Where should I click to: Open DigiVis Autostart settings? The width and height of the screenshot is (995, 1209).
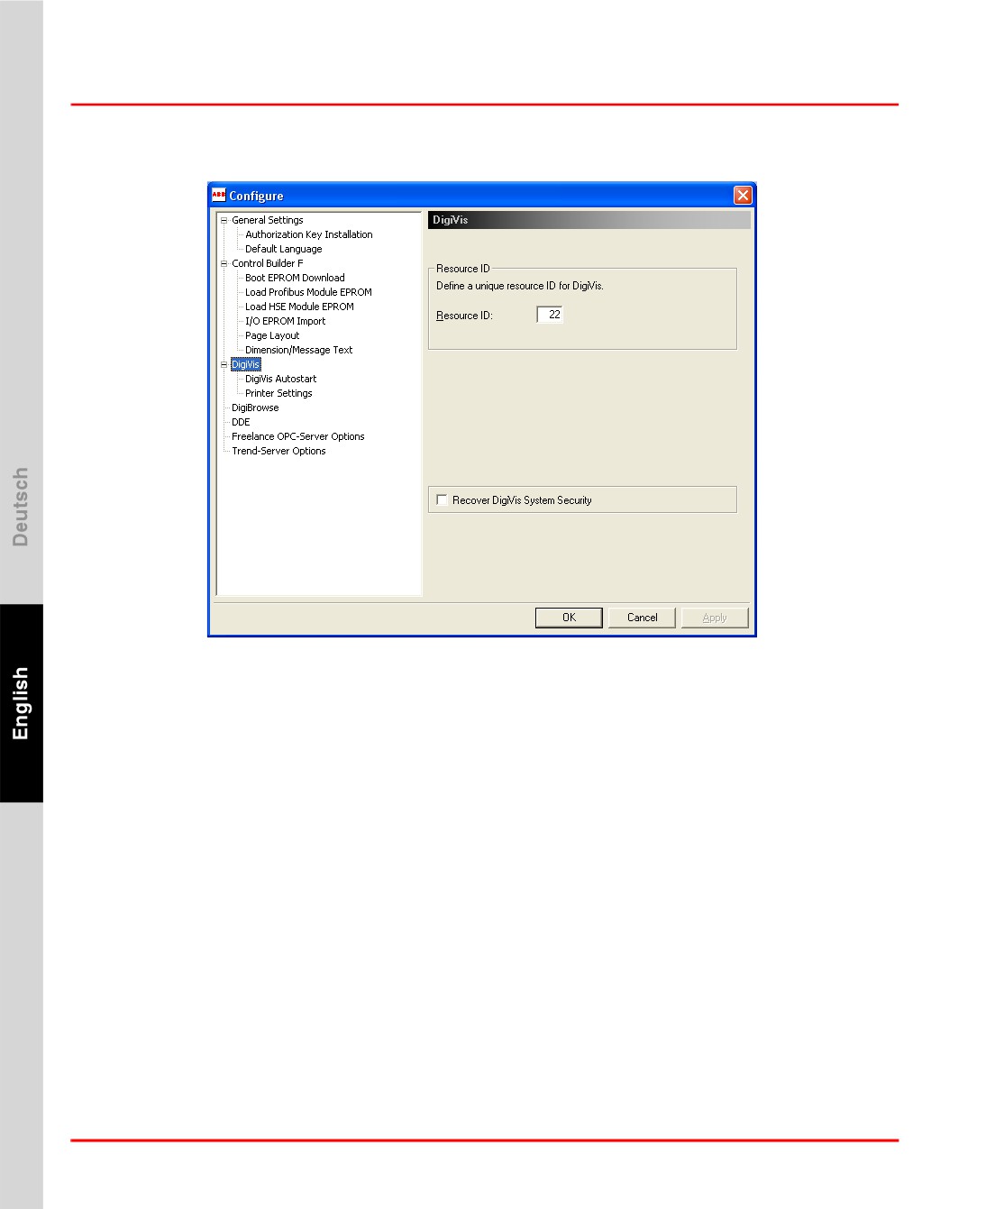(x=281, y=379)
